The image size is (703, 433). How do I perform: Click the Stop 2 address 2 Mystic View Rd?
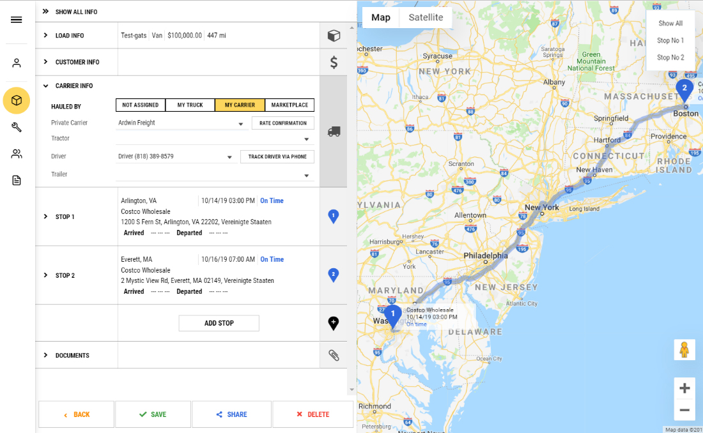click(197, 280)
